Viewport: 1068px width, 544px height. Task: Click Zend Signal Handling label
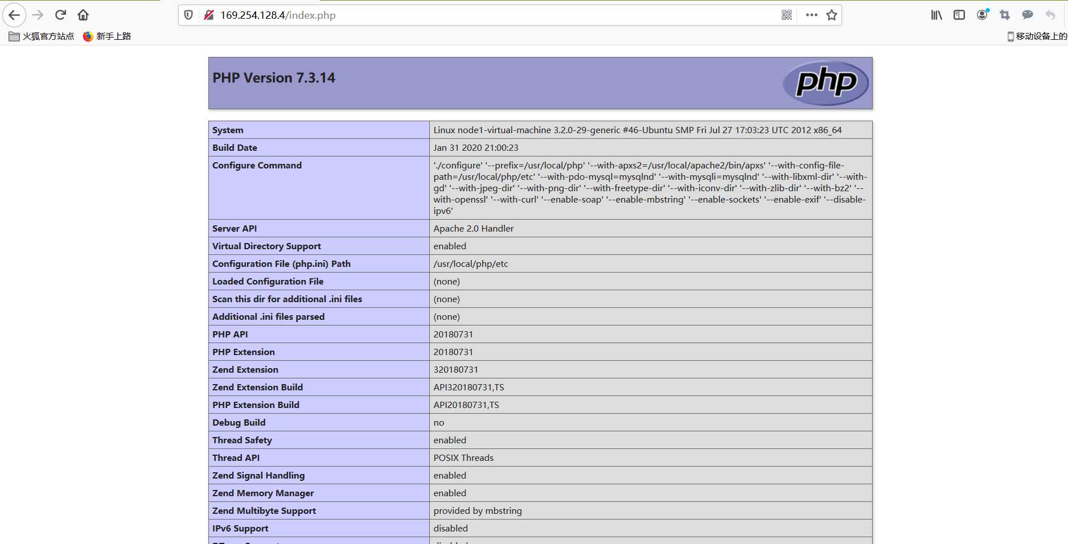tap(258, 476)
